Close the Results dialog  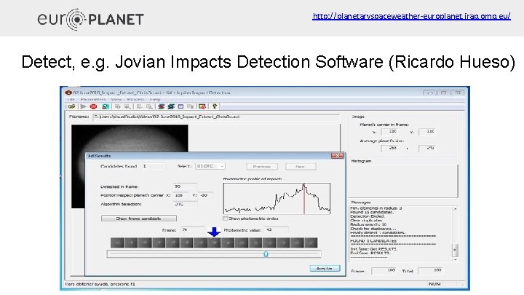click(337, 156)
